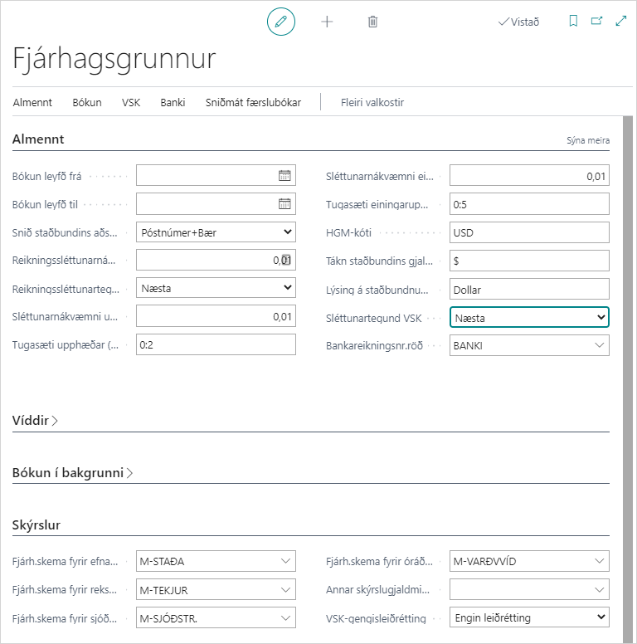Click the trash delete icon
Image resolution: width=637 pixels, height=644 pixels.
(372, 22)
